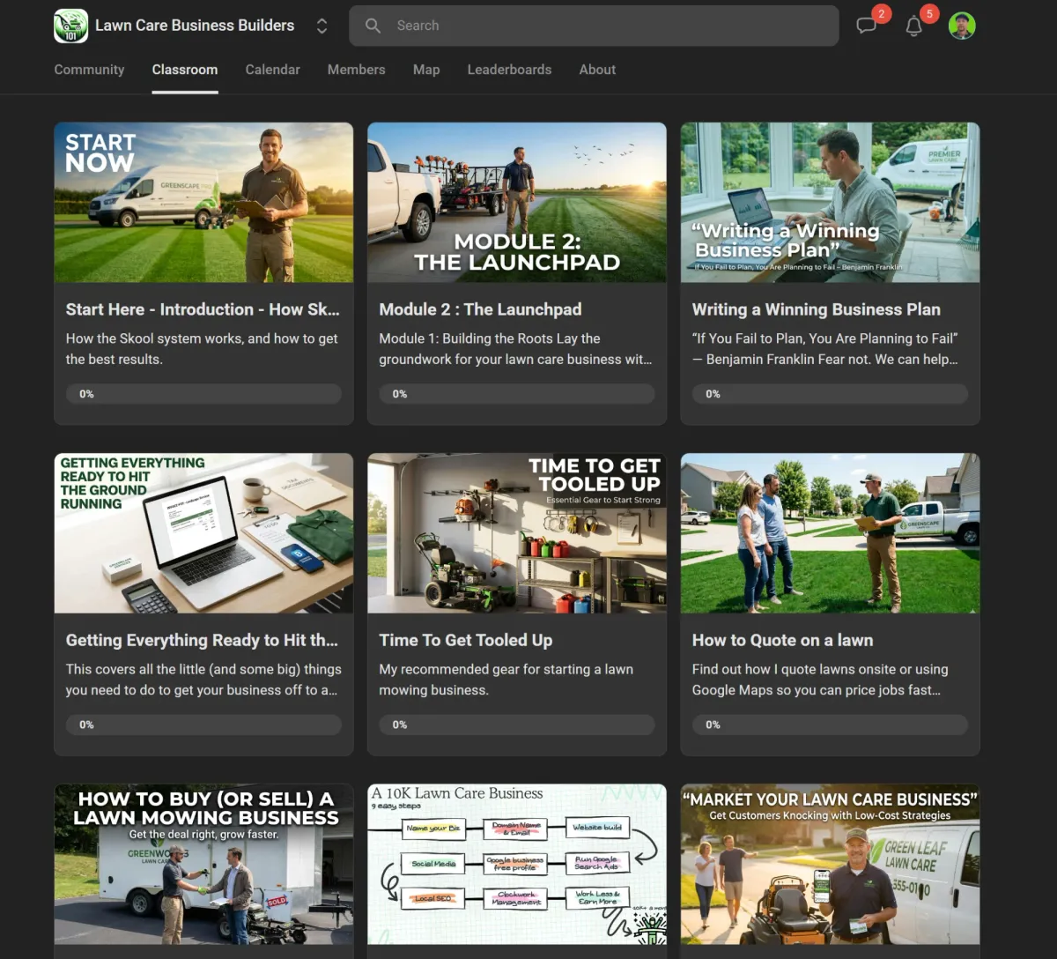Screen dimensions: 1057x959
Task: Open Getting Everything Ready thumbnail image
Action: pyautogui.click(x=203, y=533)
